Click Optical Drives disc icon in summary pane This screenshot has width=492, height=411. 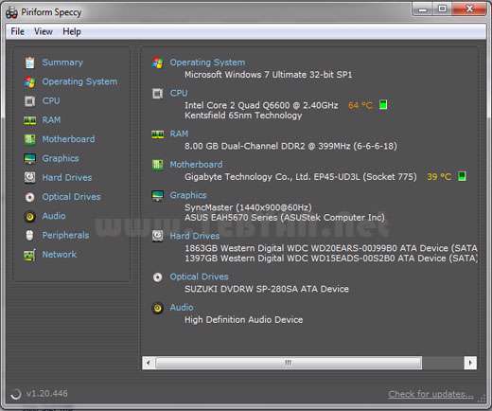(158, 277)
